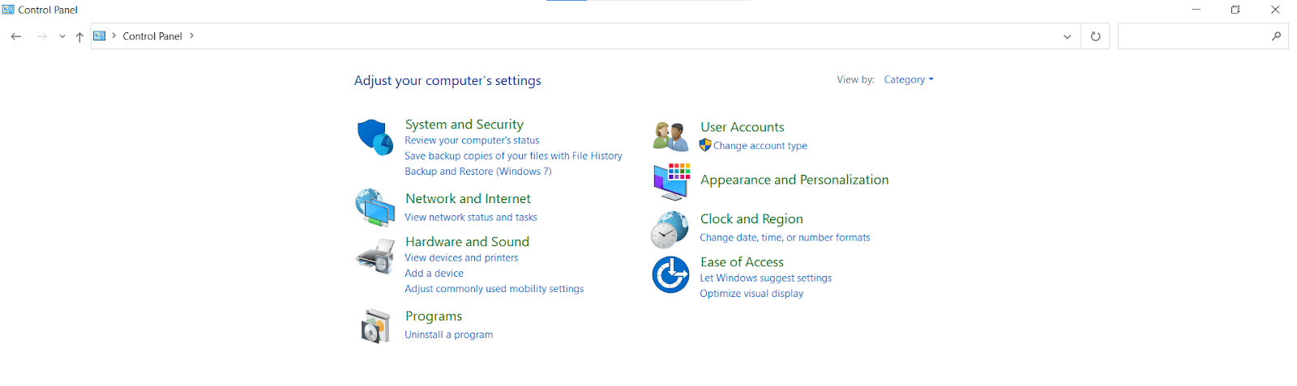Expand the View by Category dropdown

[x=908, y=79]
